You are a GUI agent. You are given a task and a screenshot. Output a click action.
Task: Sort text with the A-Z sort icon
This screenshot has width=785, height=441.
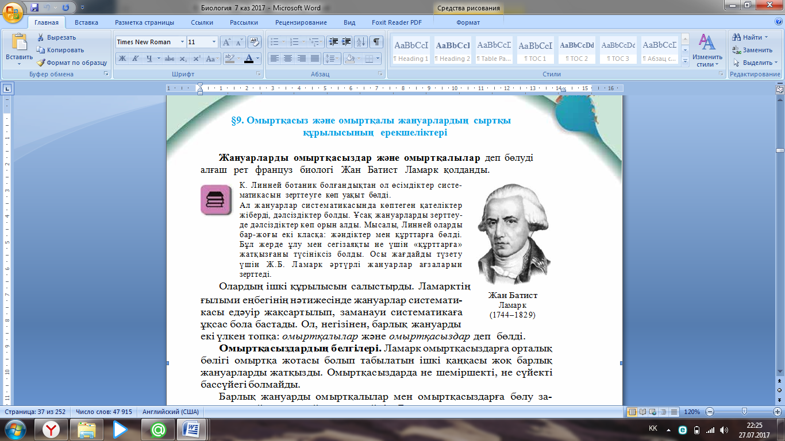pyautogui.click(x=361, y=42)
